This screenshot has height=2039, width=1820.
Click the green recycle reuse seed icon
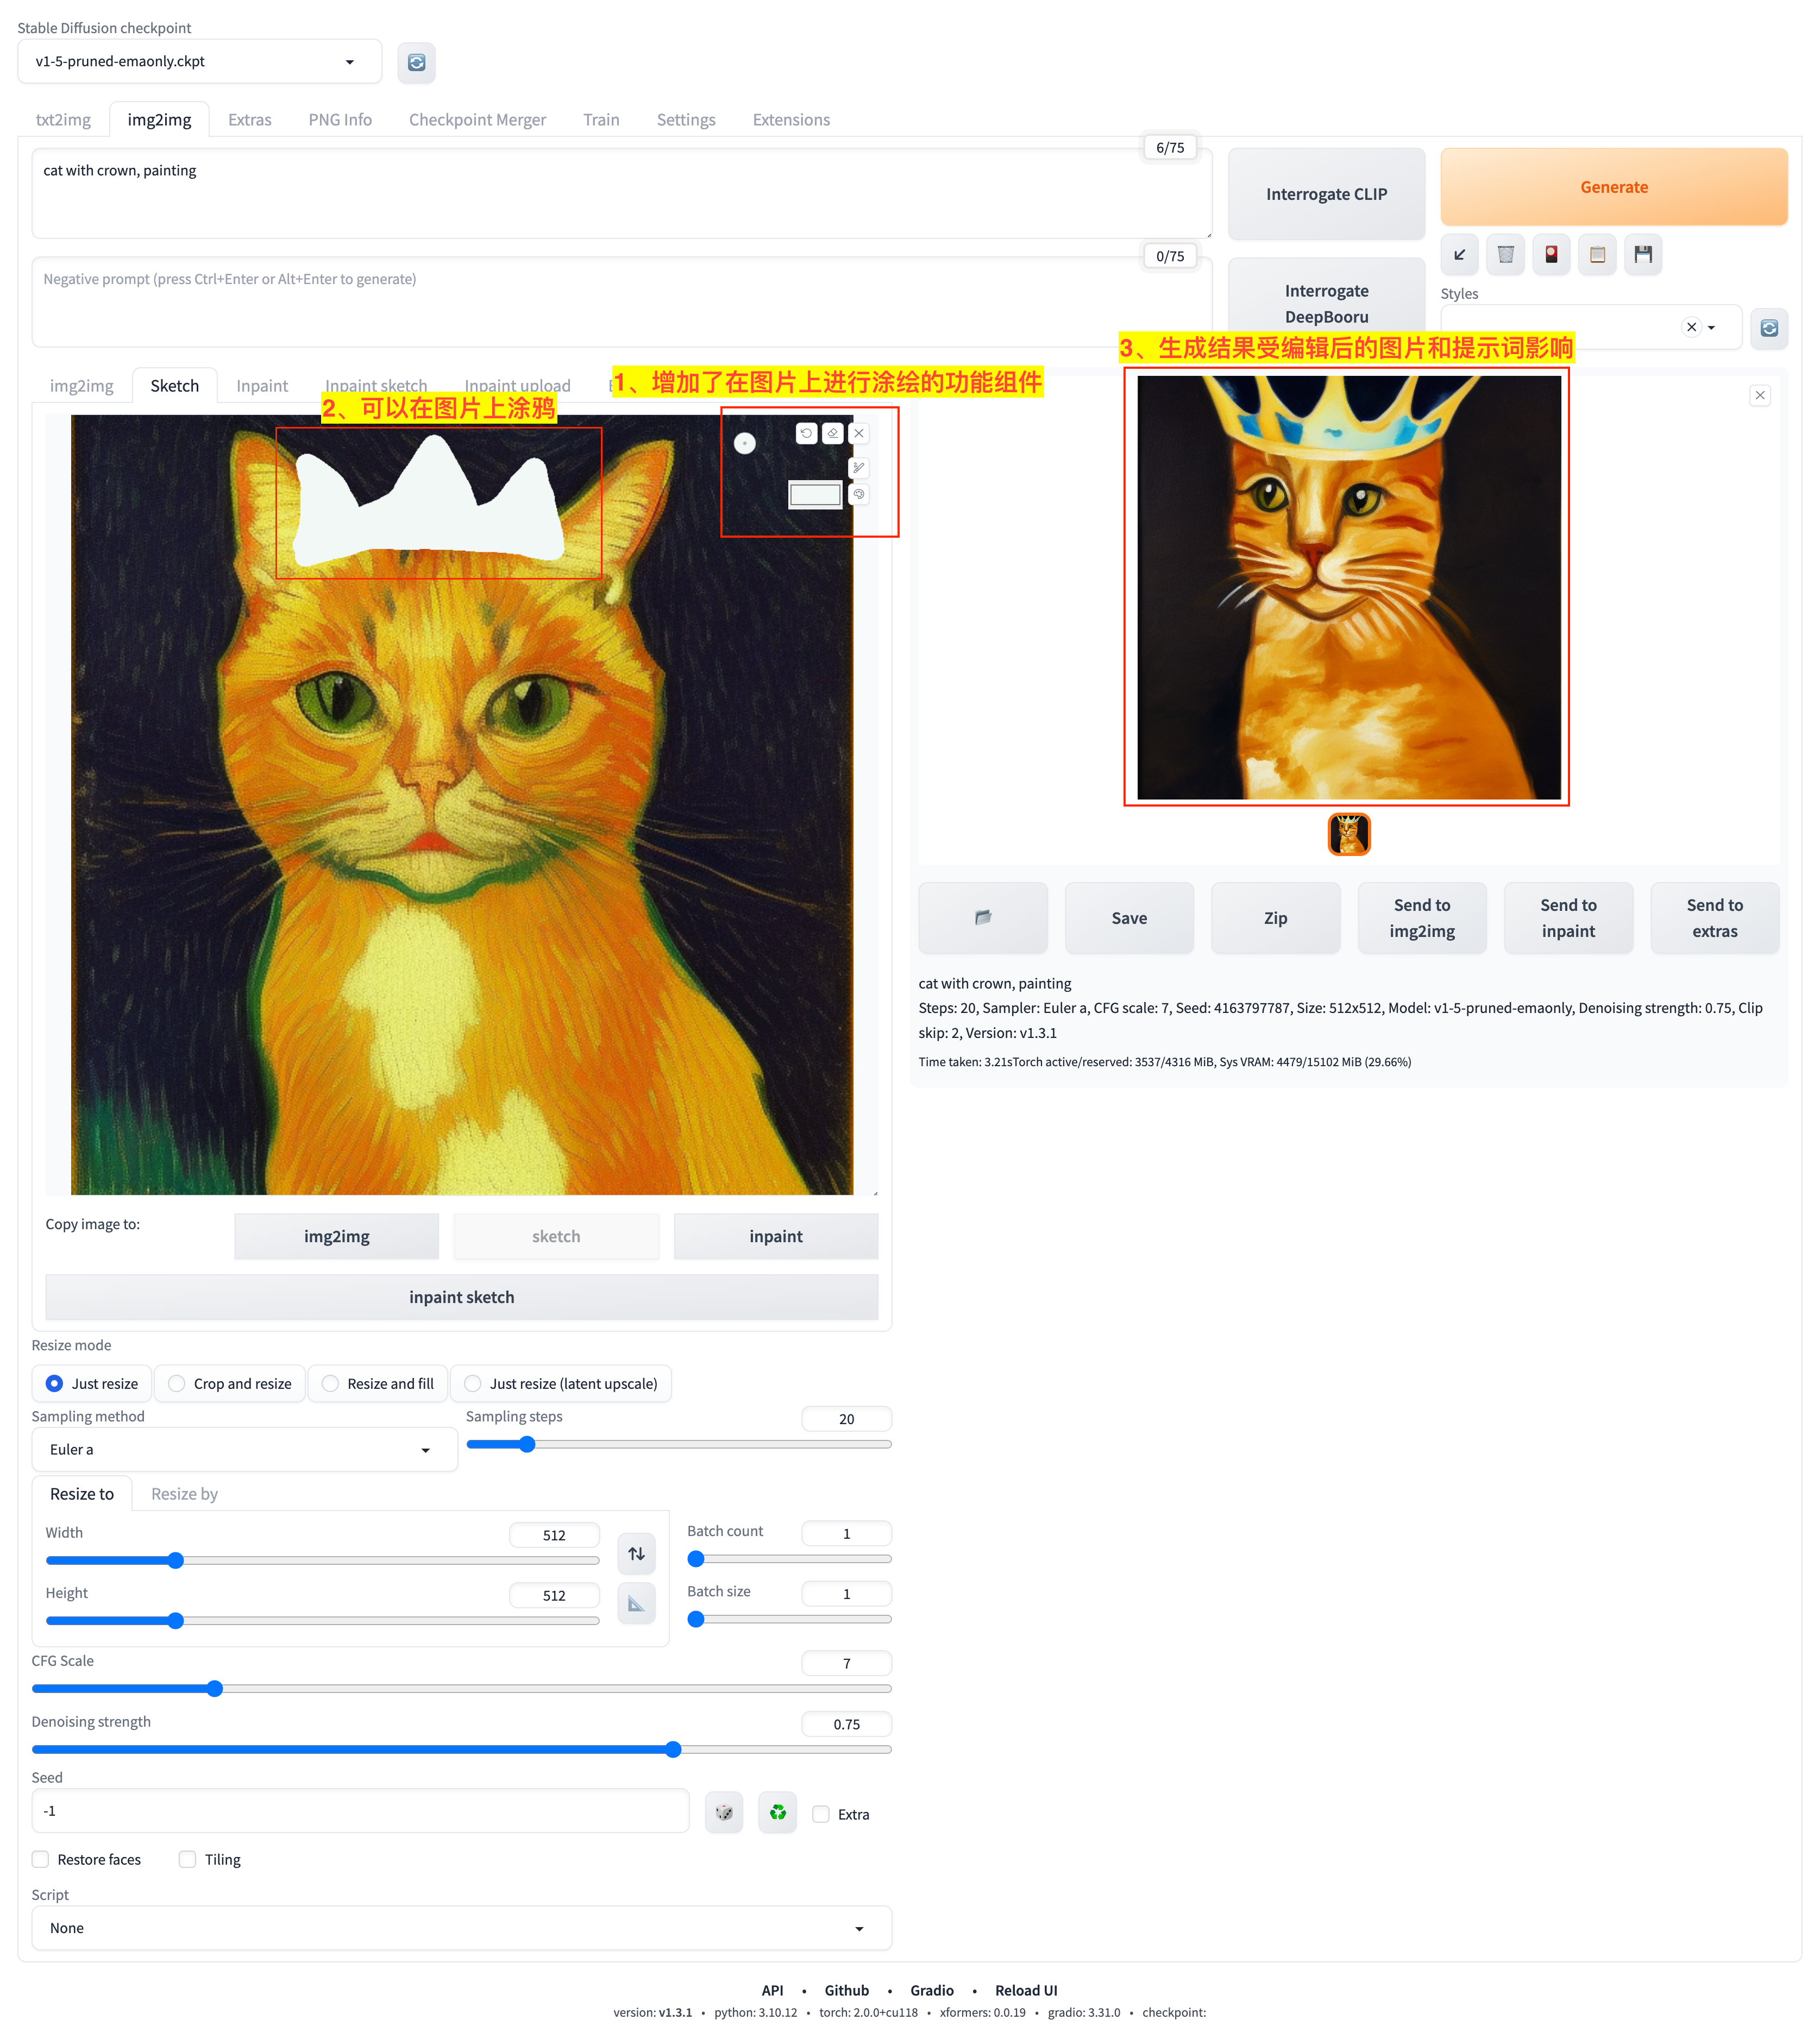pos(777,1812)
